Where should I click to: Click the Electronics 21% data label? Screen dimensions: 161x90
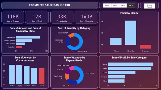59,41
